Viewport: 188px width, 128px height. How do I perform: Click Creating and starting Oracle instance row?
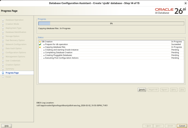click(111, 50)
